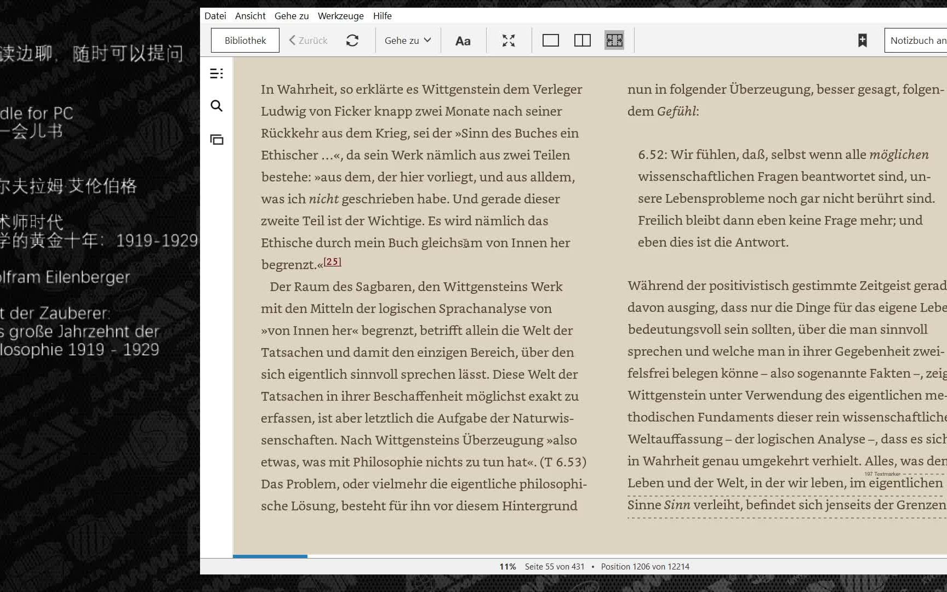Click the italic word 'Gefühl' in the text
This screenshot has width=947, height=592.
coord(676,111)
